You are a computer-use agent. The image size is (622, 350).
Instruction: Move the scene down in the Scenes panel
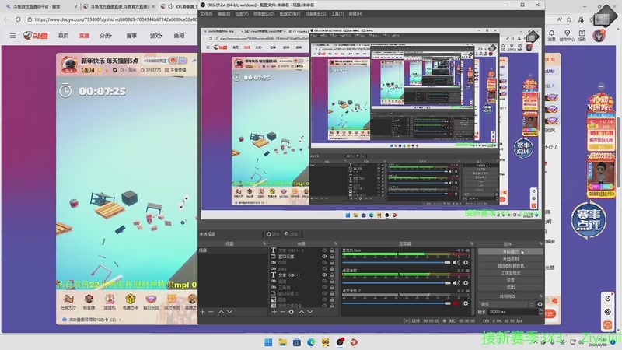(x=229, y=312)
